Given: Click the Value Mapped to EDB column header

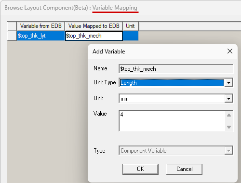Looking at the screenshot, I should [x=94, y=26].
